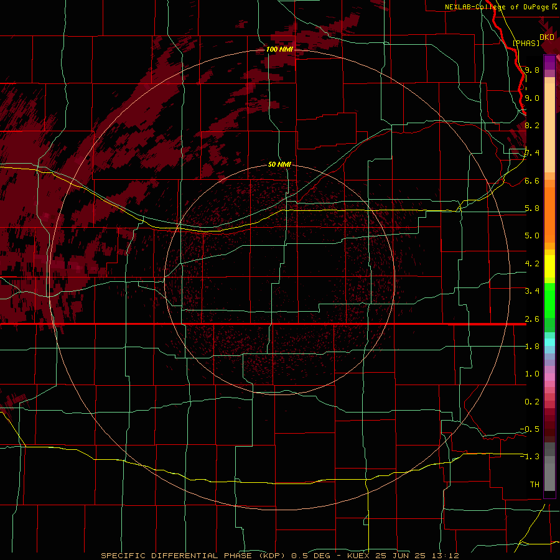
Task: Click the 5.0 value on the scale
Action: point(532,236)
